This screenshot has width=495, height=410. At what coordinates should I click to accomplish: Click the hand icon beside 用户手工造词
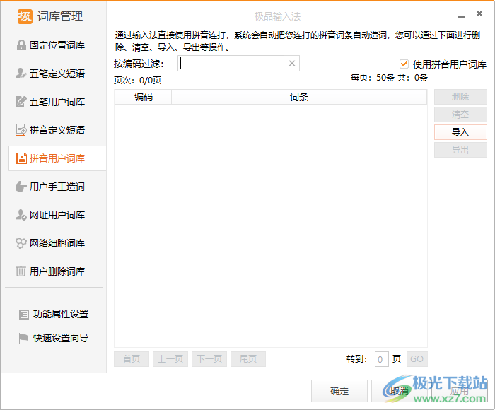point(21,187)
